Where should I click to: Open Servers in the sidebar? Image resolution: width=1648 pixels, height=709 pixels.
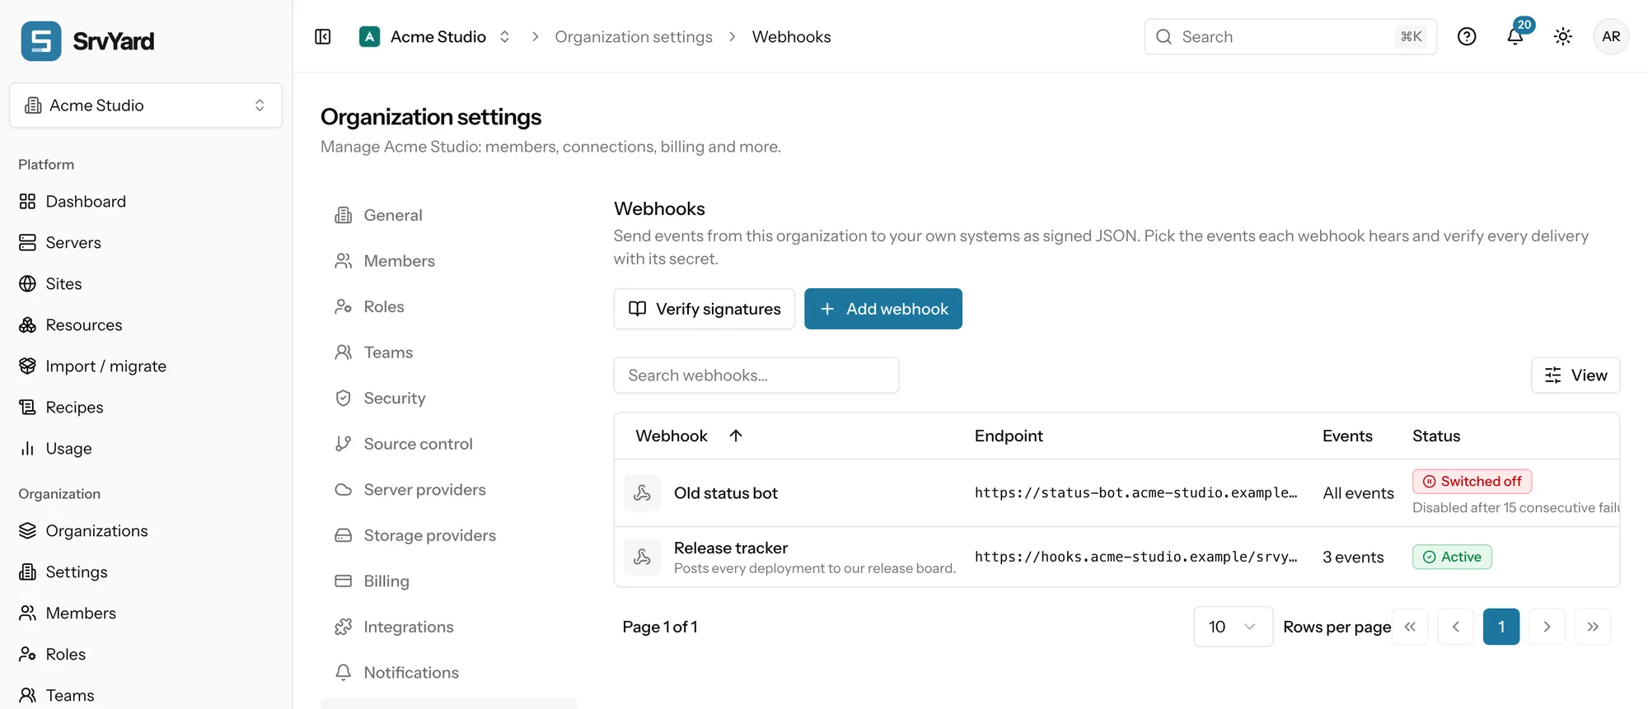point(146,243)
